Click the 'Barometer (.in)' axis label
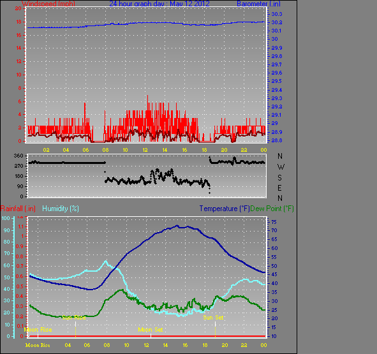377x354 pixels. coord(258,4)
